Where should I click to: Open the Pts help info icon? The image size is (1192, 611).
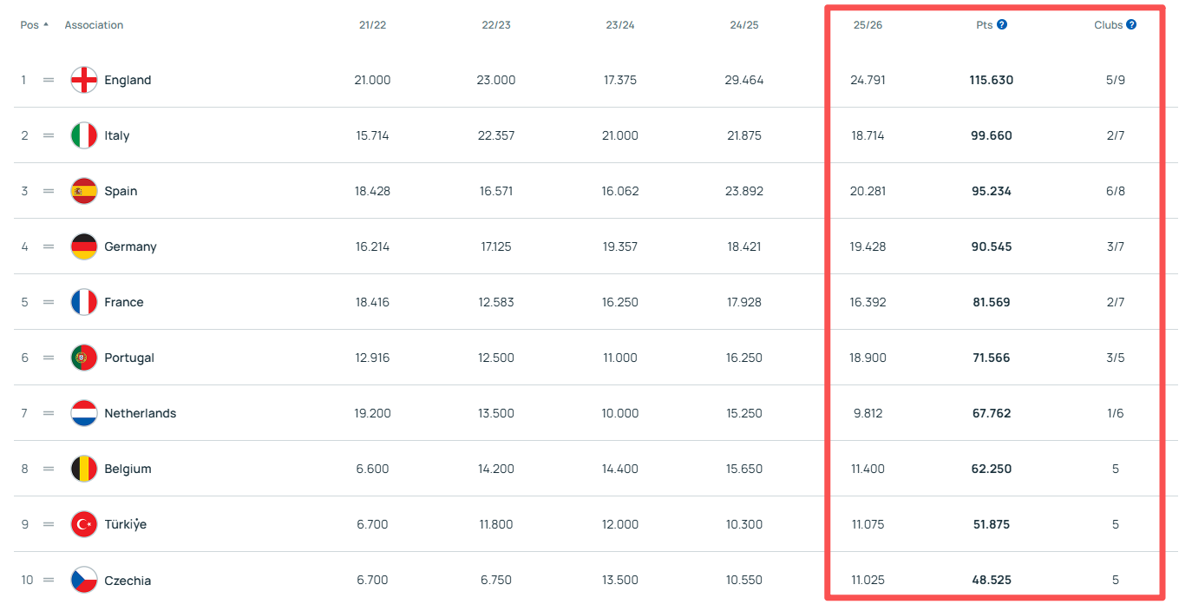tap(1002, 25)
